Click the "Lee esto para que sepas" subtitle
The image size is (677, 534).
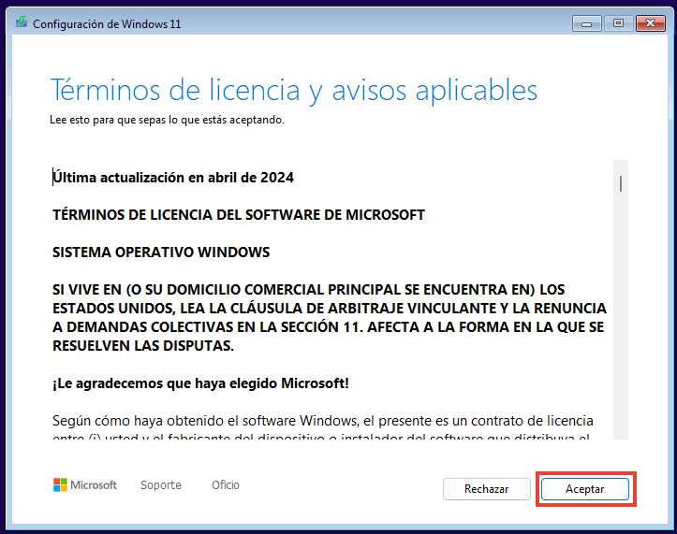(167, 121)
